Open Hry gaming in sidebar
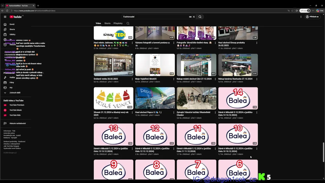 (x=11, y=88)
